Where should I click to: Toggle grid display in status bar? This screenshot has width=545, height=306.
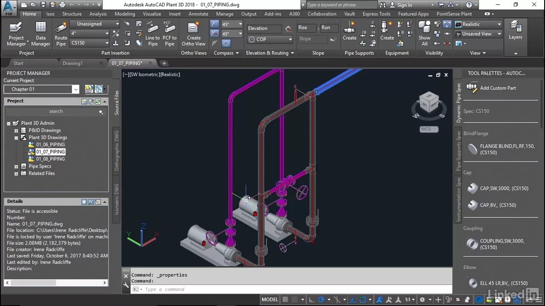(x=285, y=300)
